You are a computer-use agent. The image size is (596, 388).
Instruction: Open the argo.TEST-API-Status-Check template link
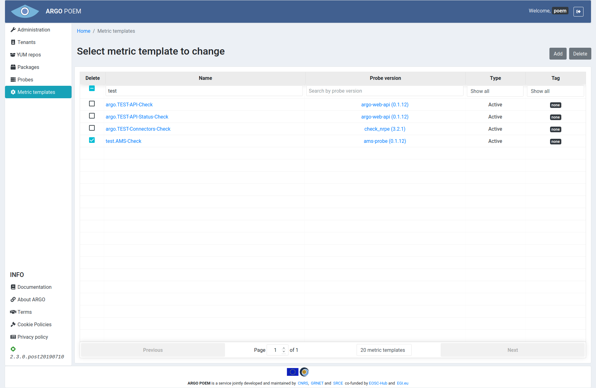[x=137, y=117]
